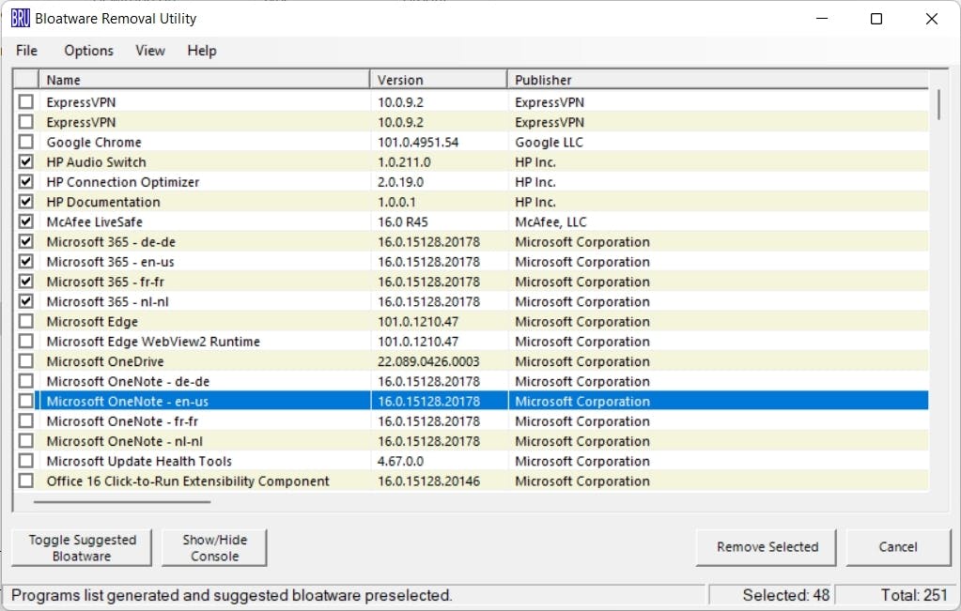Check the Microsoft Edge checkbox
The height and width of the screenshot is (611, 961).
pyautogui.click(x=26, y=322)
